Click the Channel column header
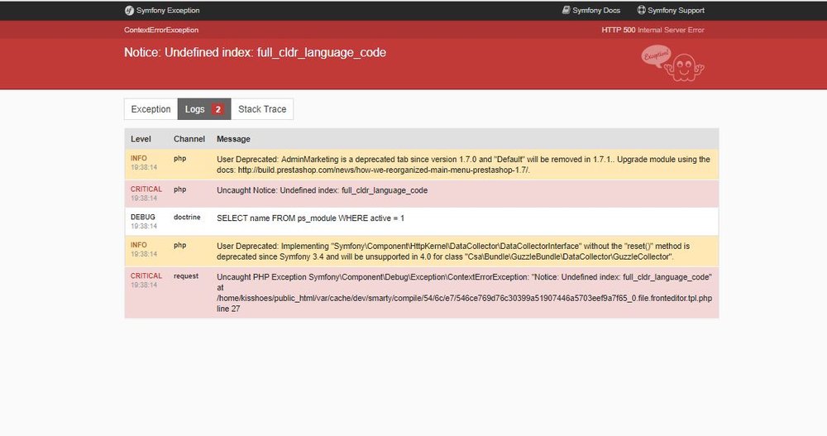Screen dimensions: 827x436 click(x=189, y=139)
